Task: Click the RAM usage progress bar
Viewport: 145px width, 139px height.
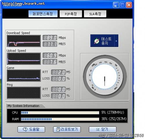Action: click(60, 119)
